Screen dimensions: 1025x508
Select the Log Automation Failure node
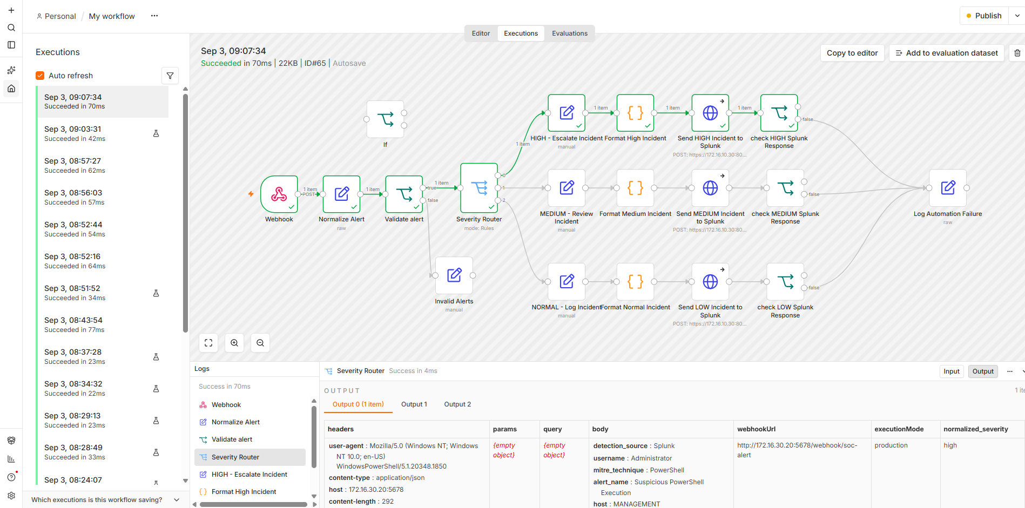(x=948, y=188)
